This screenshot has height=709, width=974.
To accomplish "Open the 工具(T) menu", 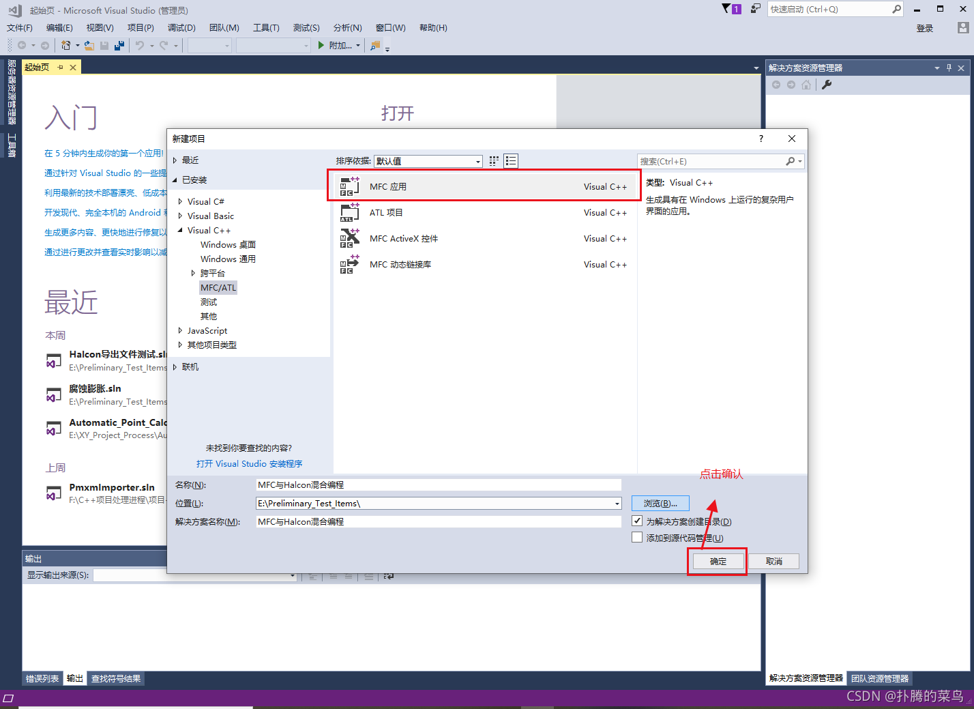I will coord(266,27).
